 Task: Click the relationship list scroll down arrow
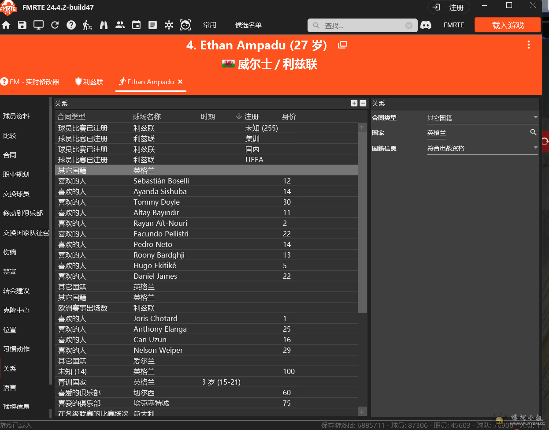point(362,411)
